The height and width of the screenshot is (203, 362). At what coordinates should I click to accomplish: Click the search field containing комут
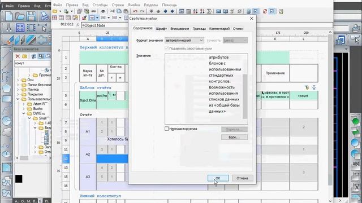click(x=32, y=63)
